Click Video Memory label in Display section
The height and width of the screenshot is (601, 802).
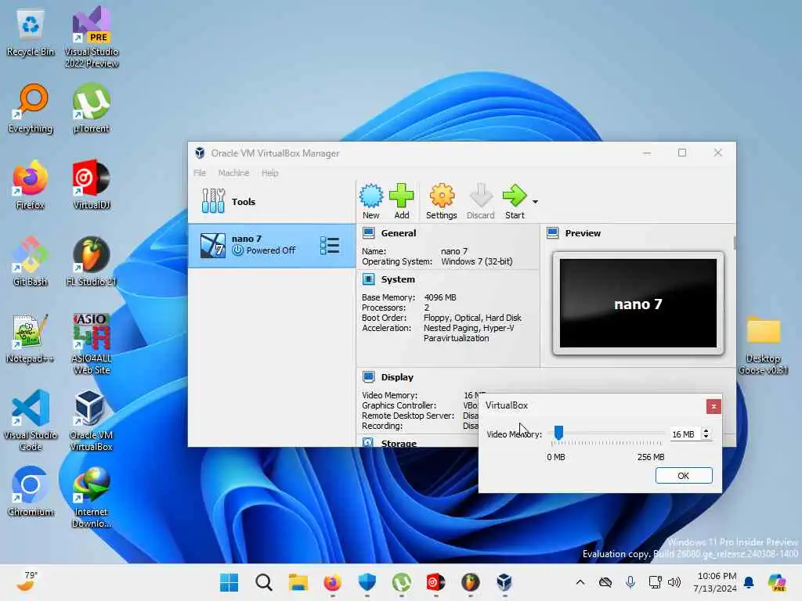[390, 395]
